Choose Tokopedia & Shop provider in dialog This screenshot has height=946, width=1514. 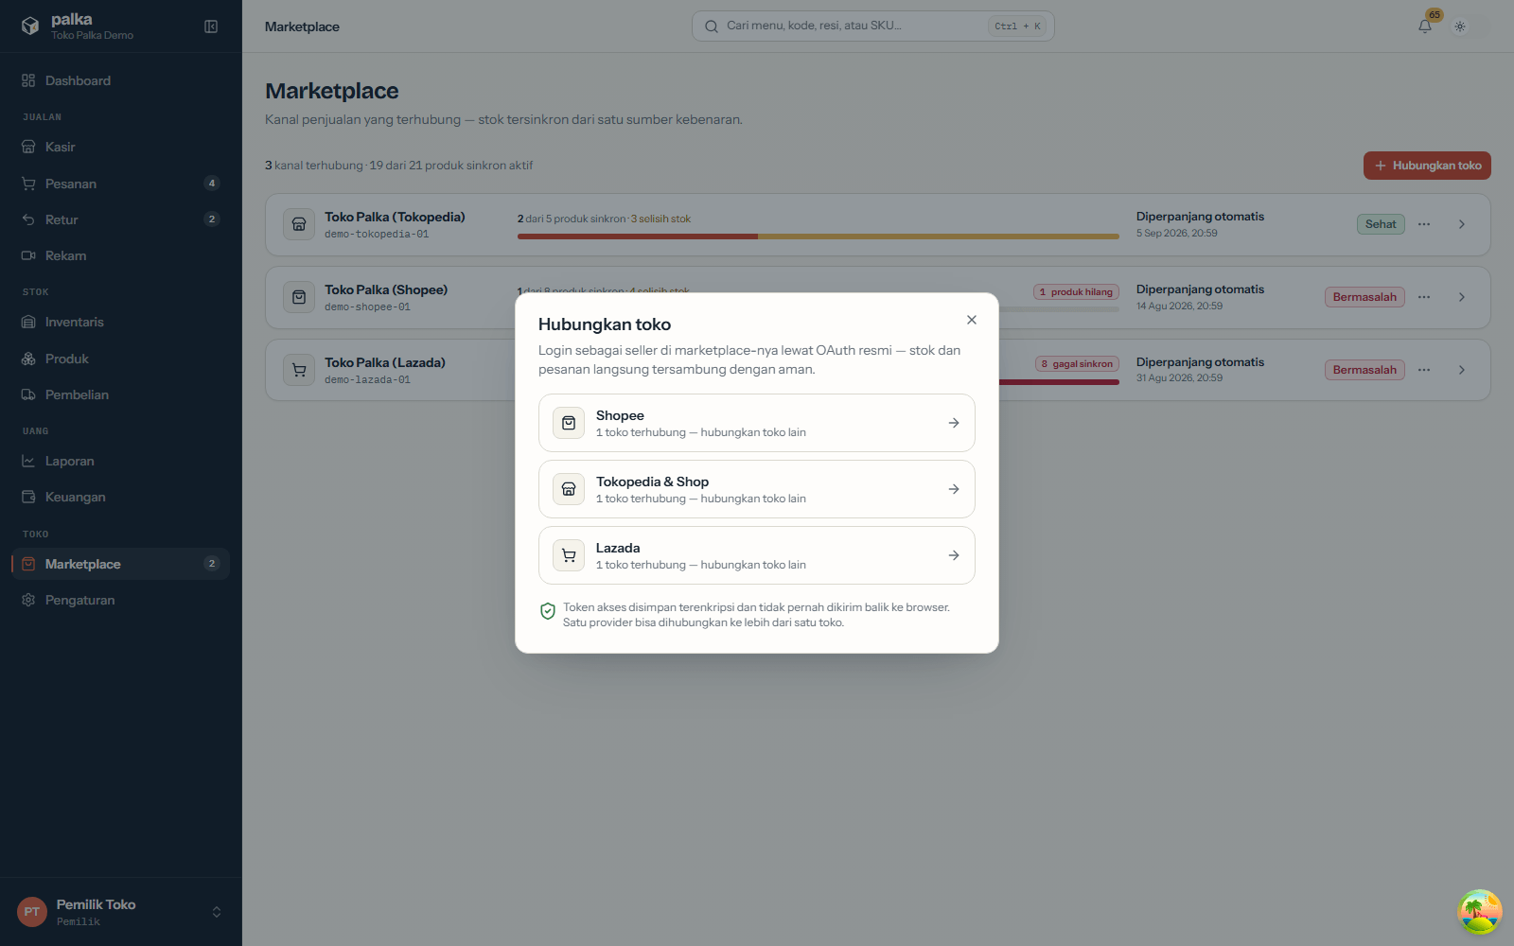coord(757,489)
